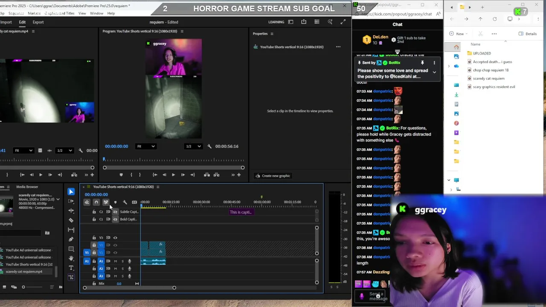Open the Edit workspace tab
The width and height of the screenshot is (546, 307).
(x=22, y=22)
